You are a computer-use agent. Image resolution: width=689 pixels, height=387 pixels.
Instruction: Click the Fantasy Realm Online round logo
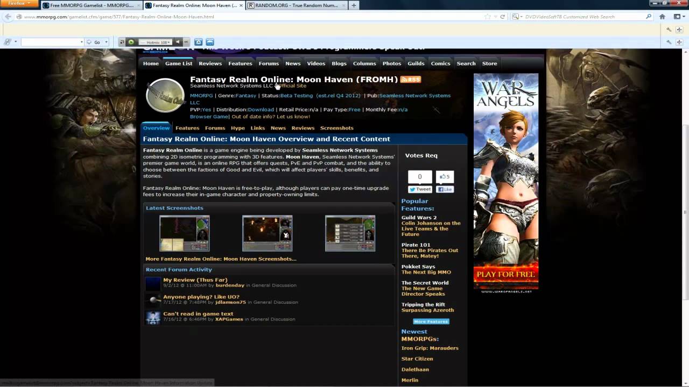coord(165,95)
